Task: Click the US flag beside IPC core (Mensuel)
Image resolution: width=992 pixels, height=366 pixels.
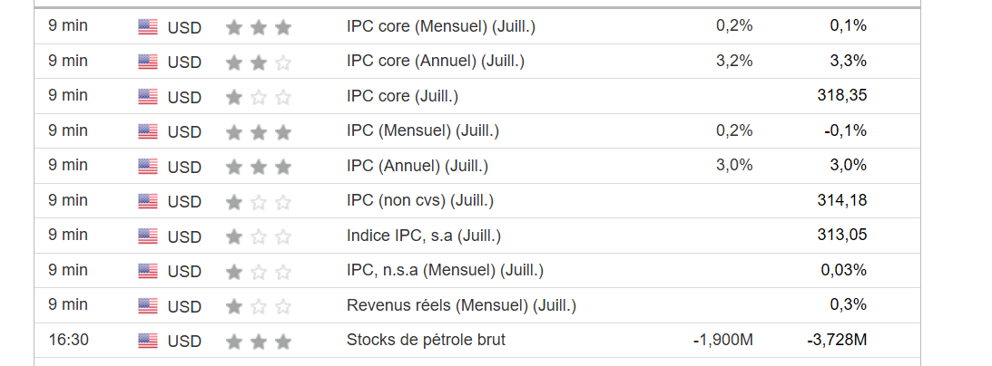Action: (x=148, y=27)
